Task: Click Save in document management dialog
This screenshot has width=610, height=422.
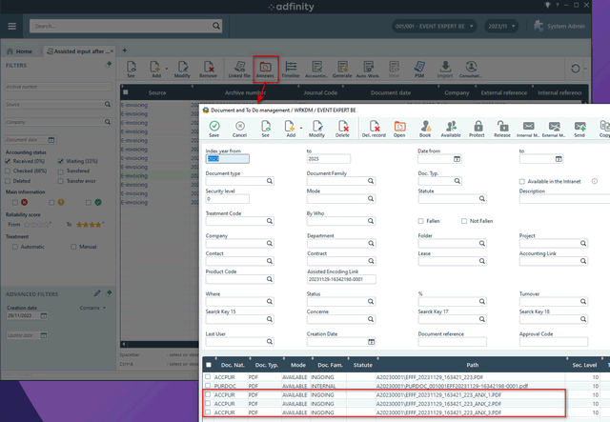Action: click(214, 130)
